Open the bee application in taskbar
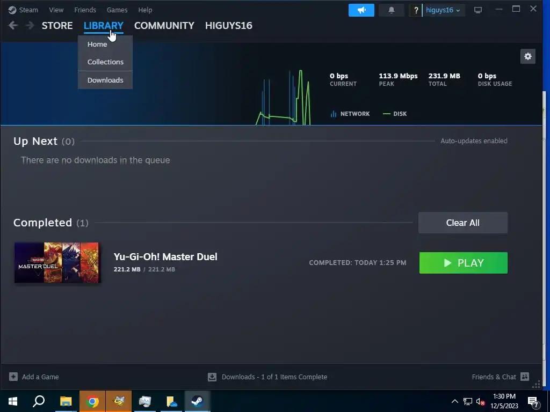 pyautogui.click(x=119, y=401)
